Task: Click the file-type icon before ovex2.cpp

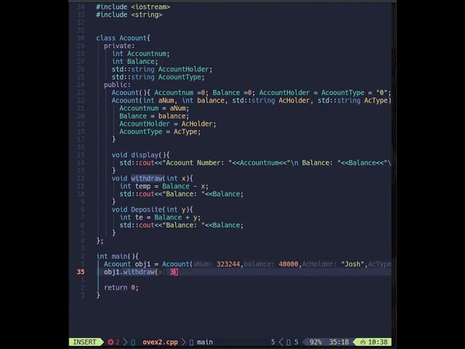Action: point(133,342)
